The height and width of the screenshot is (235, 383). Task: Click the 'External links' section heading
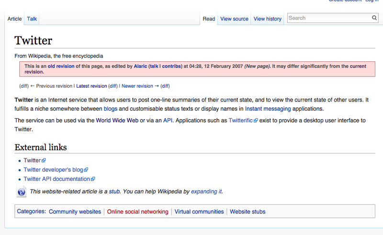pos(41,147)
